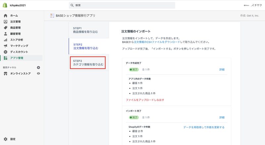The image size is (265, 145).
Task: Open the マーケティング megaphone icon
Action: click(5, 46)
